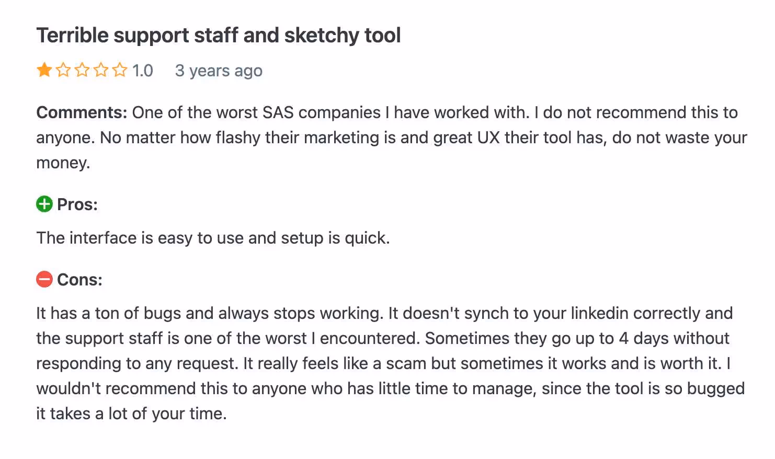The image size is (775, 459).
Task: Click the word 'linkedin' in the cons
Action: 599,313
